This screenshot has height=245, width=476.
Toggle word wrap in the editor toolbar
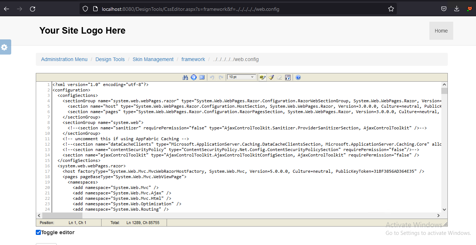pyautogui.click(x=288, y=77)
